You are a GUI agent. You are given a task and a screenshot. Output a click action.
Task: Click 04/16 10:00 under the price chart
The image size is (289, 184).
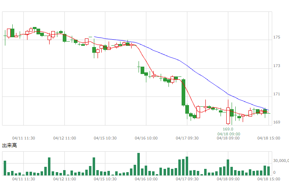146,138
